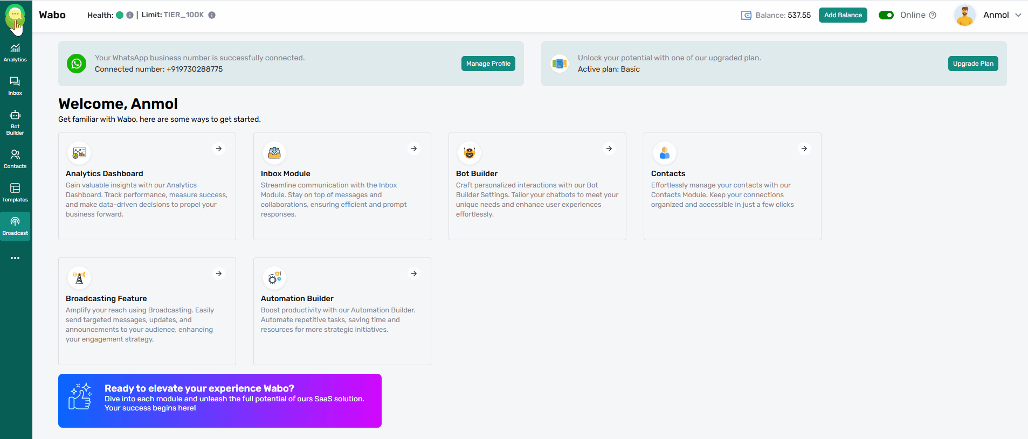Viewport: 1028px width, 439px height.
Task: Open Contacts from the sidebar
Action: [15, 159]
